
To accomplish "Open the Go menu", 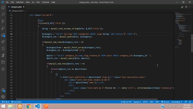I will (33, 2).
